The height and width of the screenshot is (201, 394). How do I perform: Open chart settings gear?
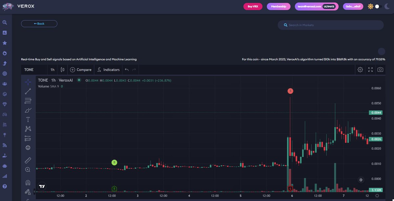click(360, 70)
